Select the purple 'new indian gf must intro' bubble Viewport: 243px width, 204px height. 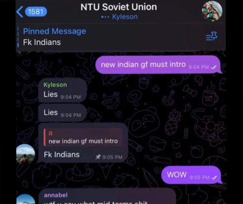pyautogui.click(x=159, y=64)
